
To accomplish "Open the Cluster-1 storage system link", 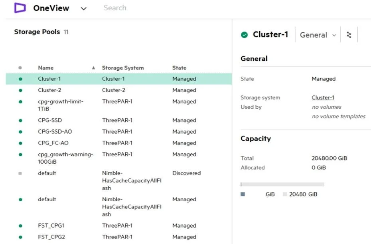I will pyautogui.click(x=323, y=97).
